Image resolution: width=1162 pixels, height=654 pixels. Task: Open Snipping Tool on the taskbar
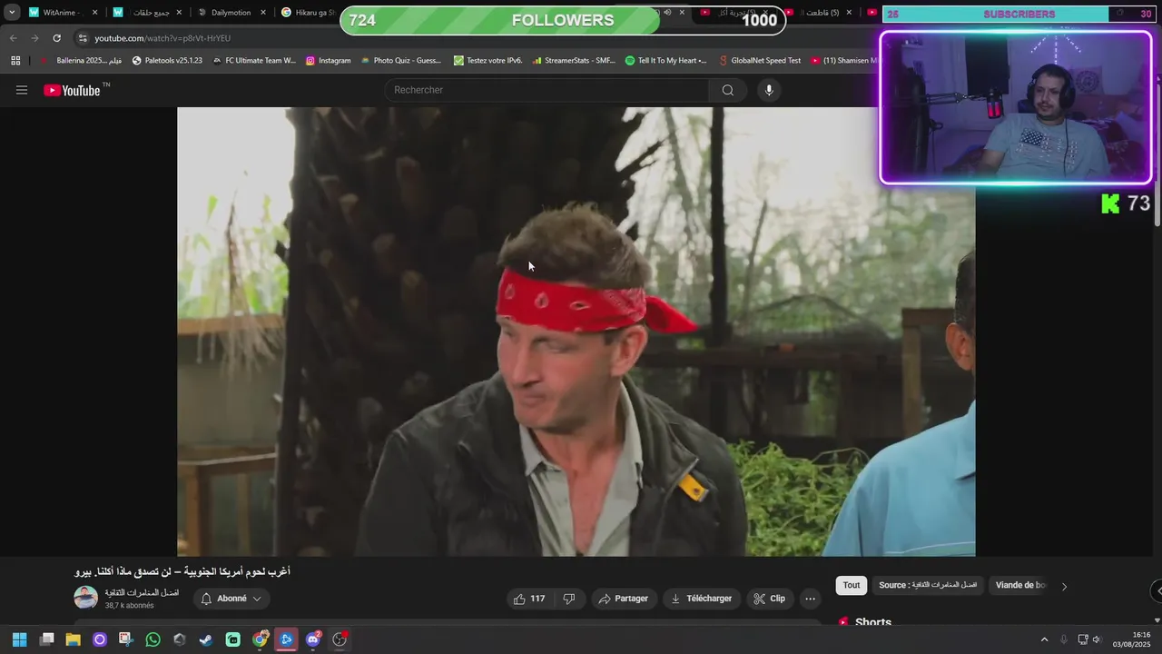(x=125, y=639)
